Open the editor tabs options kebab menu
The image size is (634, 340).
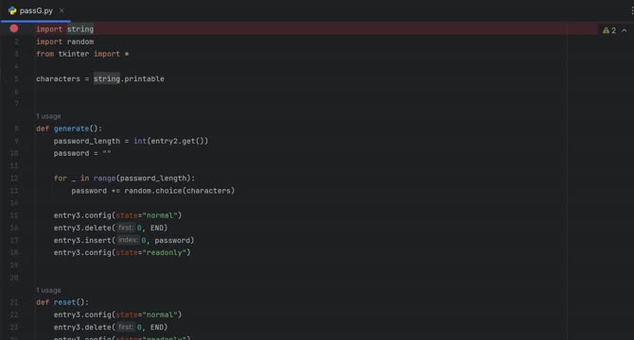[632, 11]
